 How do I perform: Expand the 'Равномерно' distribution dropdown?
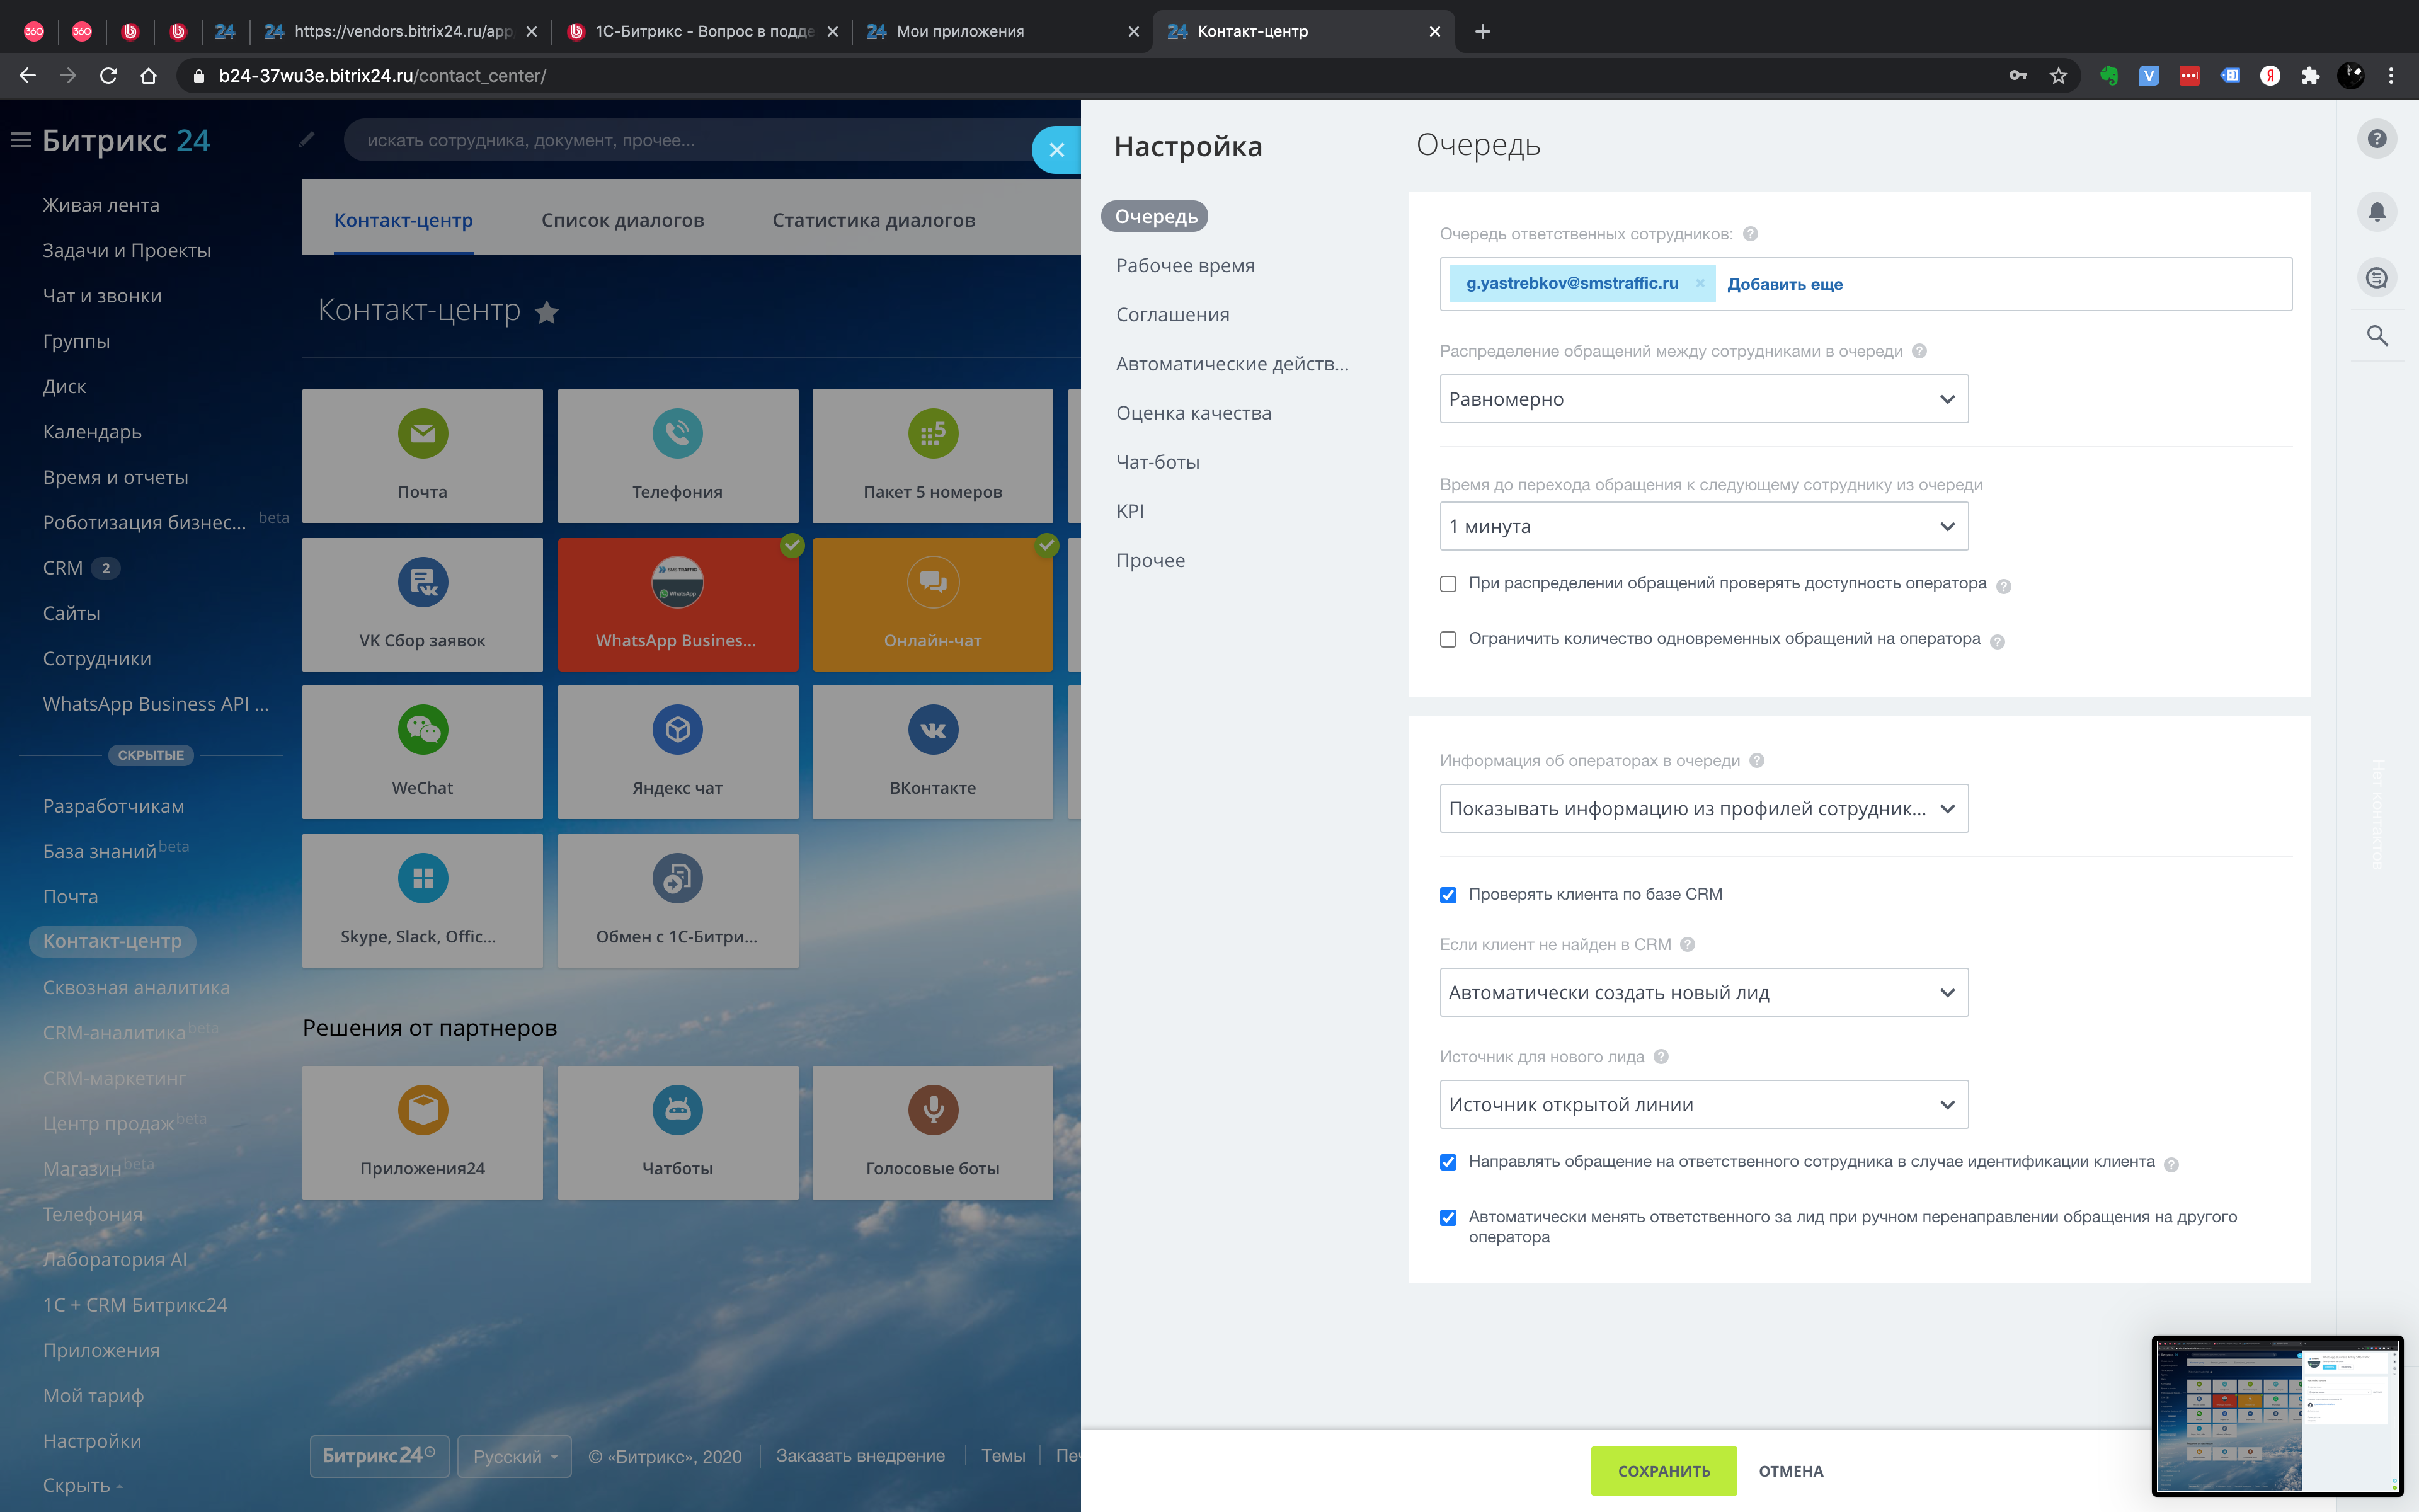click(1703, 399)
